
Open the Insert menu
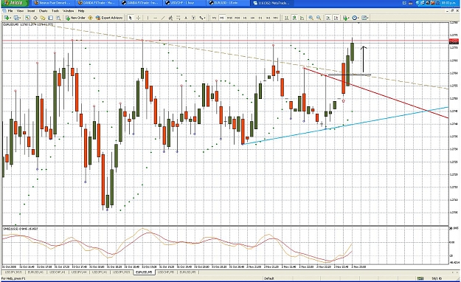(x=31, y=11)
